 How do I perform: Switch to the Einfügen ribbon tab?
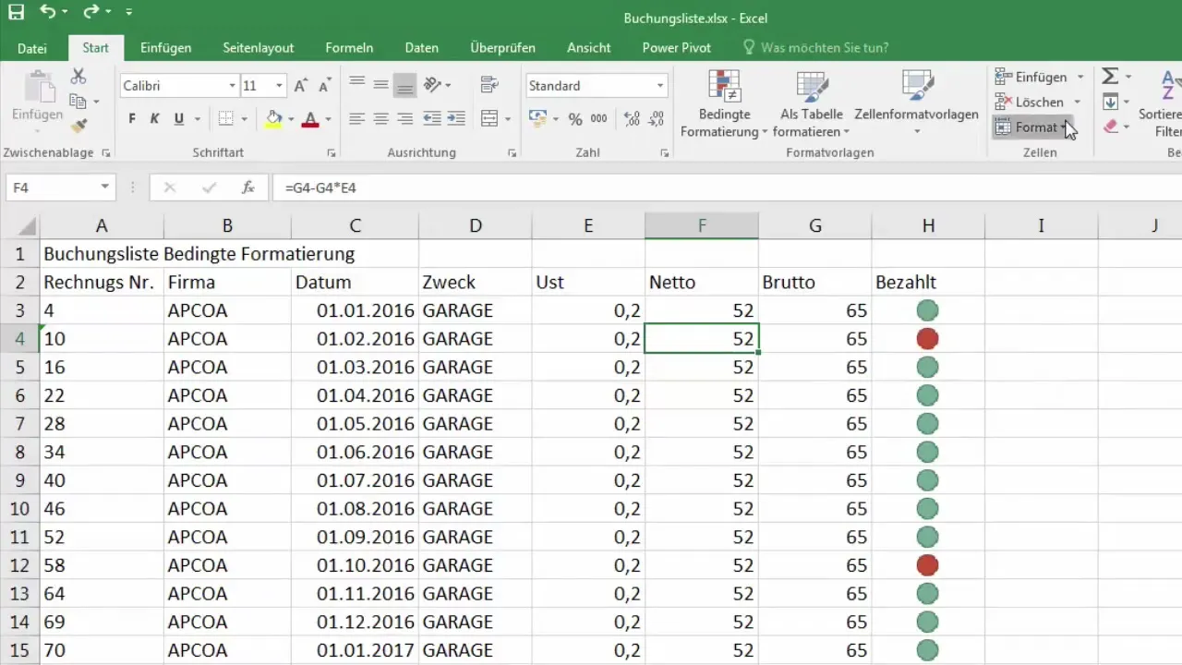click(x=166, y=48)
